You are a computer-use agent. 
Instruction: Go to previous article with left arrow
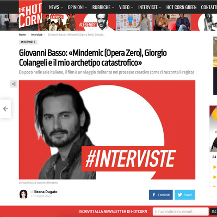pyautogui.click(x=5, y=109)
